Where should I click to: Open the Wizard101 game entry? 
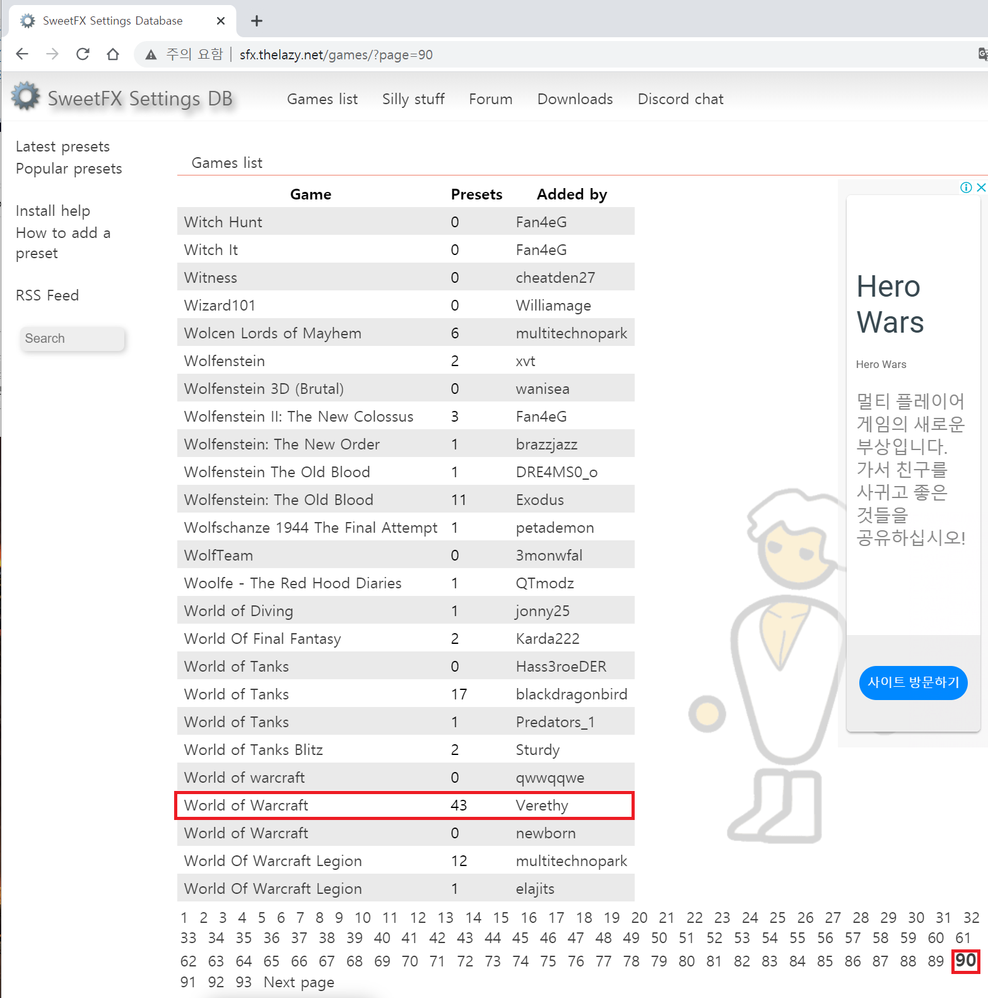(x=220, y=306)
